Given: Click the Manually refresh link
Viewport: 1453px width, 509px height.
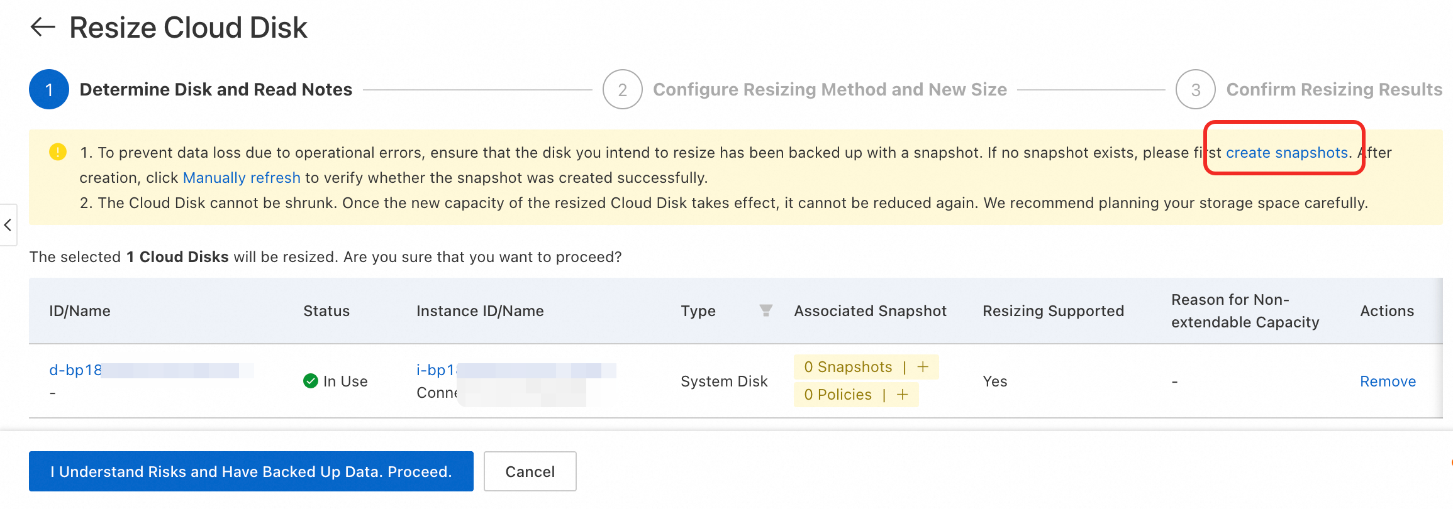Looking at the screenshot, I should pyautogui.click(x=242, y=178).
